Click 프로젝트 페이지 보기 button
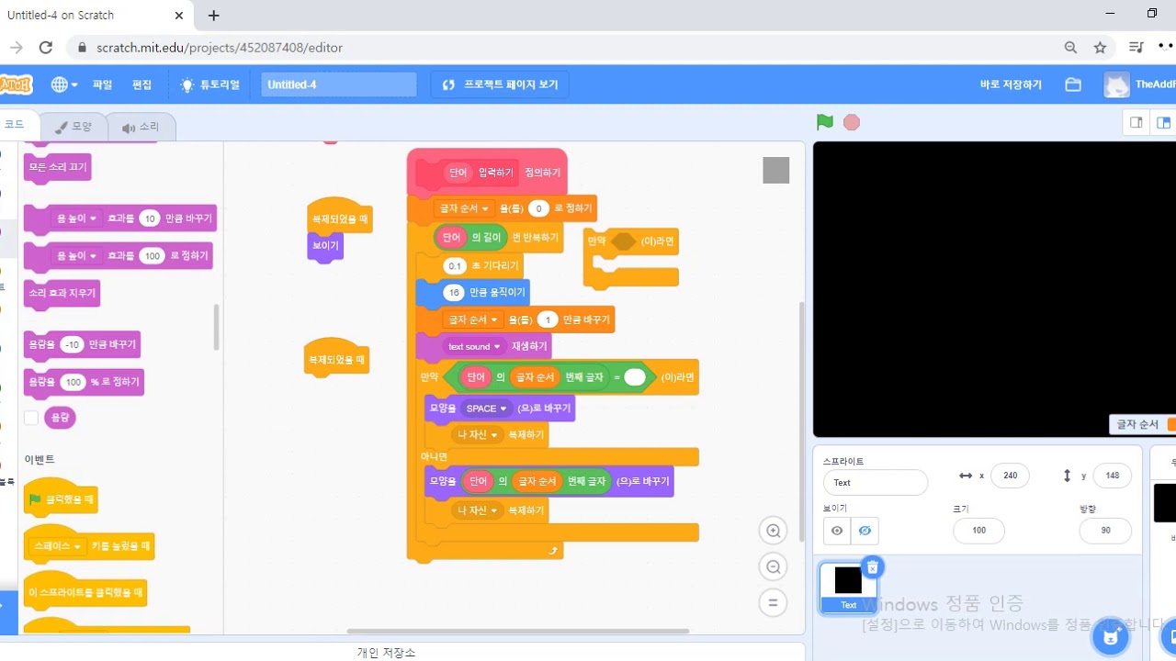This screenshot has height=661, width=1176. [500, 84]
